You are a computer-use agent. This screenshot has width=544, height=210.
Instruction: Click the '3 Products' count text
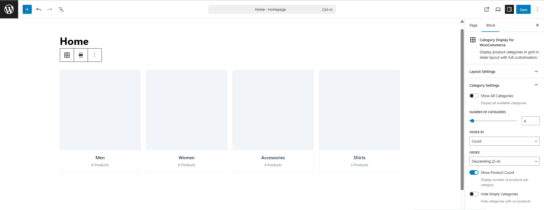pyautogui.click(x=359, y=165)
